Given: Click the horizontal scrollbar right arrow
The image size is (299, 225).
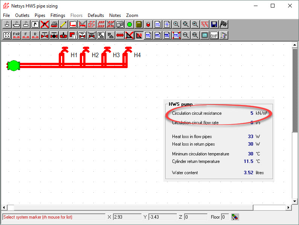Looking at the screenshot, I should coord(288,207).
